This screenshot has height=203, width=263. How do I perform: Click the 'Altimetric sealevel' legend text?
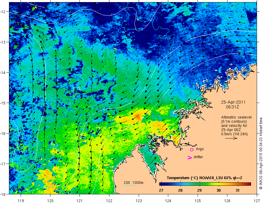(236, 117)
